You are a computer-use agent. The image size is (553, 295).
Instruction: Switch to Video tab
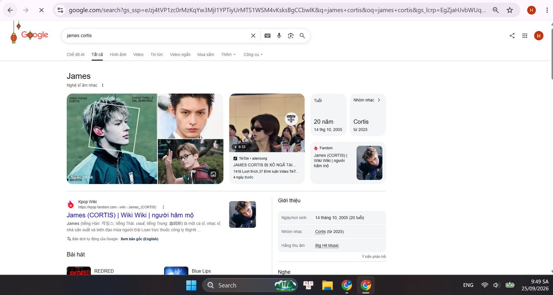138,54
